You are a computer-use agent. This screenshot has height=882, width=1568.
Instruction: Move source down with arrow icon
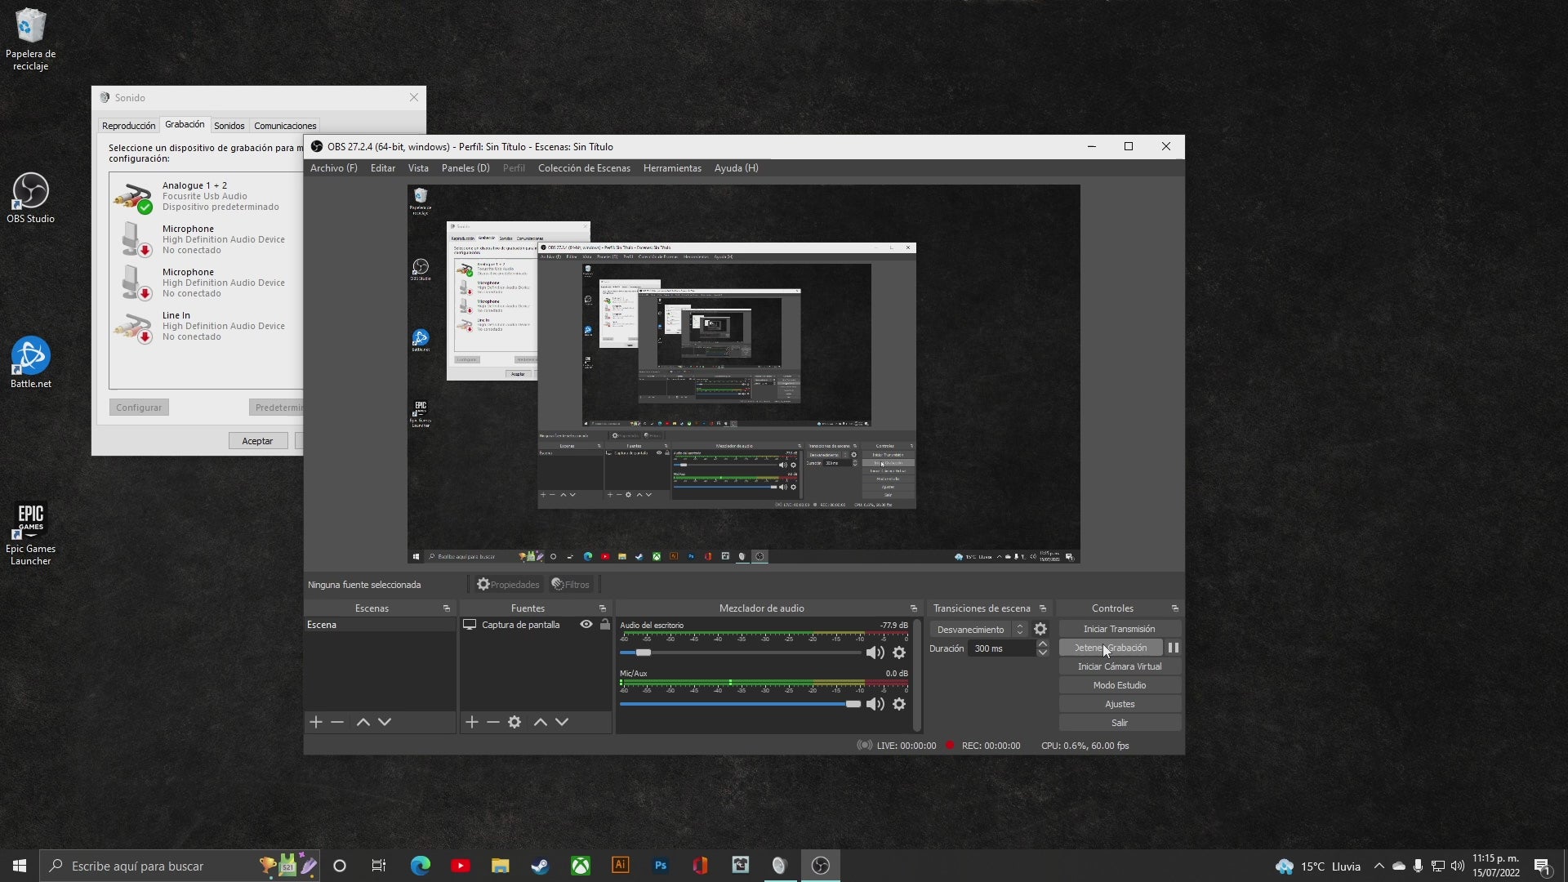[x=562, y=722]
